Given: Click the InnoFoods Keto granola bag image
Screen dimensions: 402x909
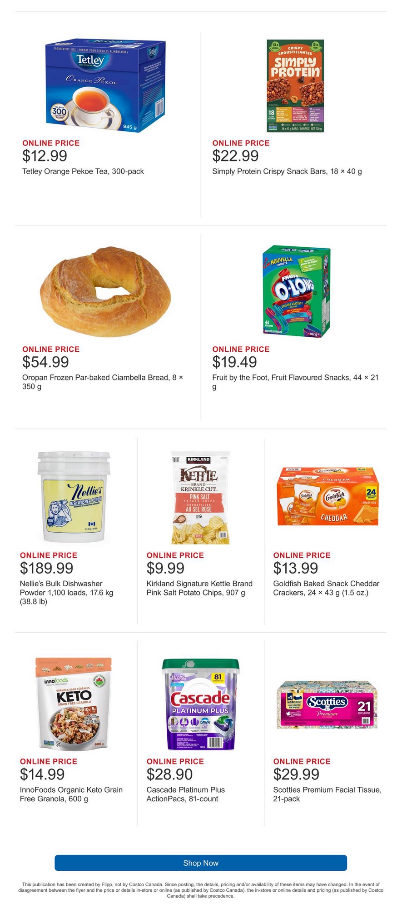Looking at the screenshot, I should point(74,704).
